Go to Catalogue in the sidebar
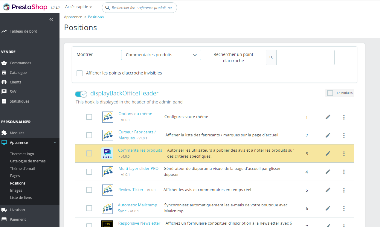The width and height of the screenshot is (380, 227). point(18,73)
